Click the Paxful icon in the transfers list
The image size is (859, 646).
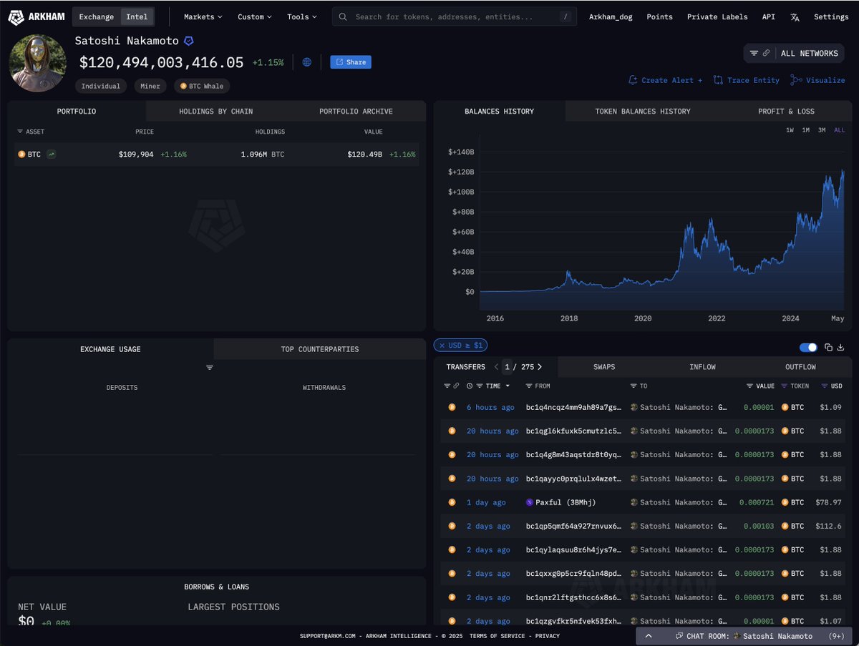pos(530,502)
